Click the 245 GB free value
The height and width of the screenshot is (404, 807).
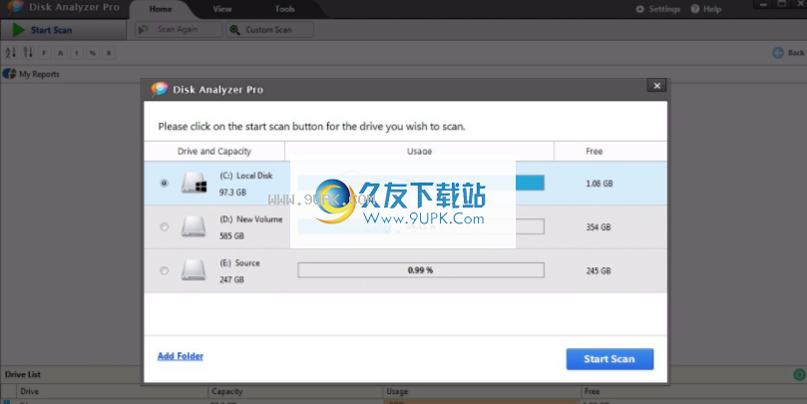coord(599,270)
